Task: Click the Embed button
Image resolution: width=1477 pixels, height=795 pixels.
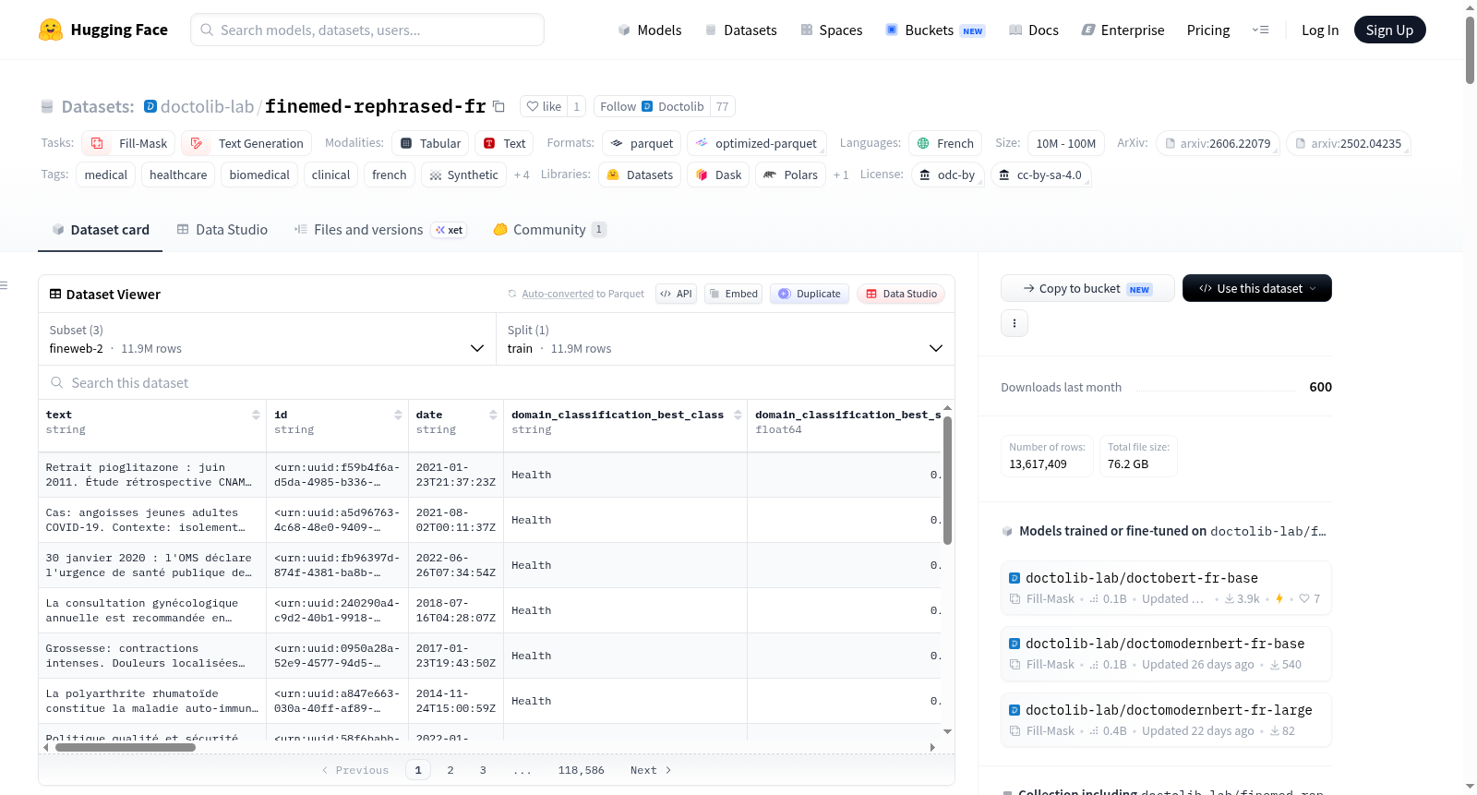Action: click(732, 294)
